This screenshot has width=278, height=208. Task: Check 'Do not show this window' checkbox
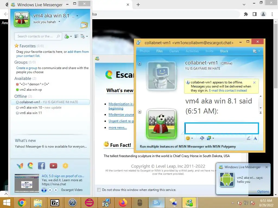tap(99, 190)
